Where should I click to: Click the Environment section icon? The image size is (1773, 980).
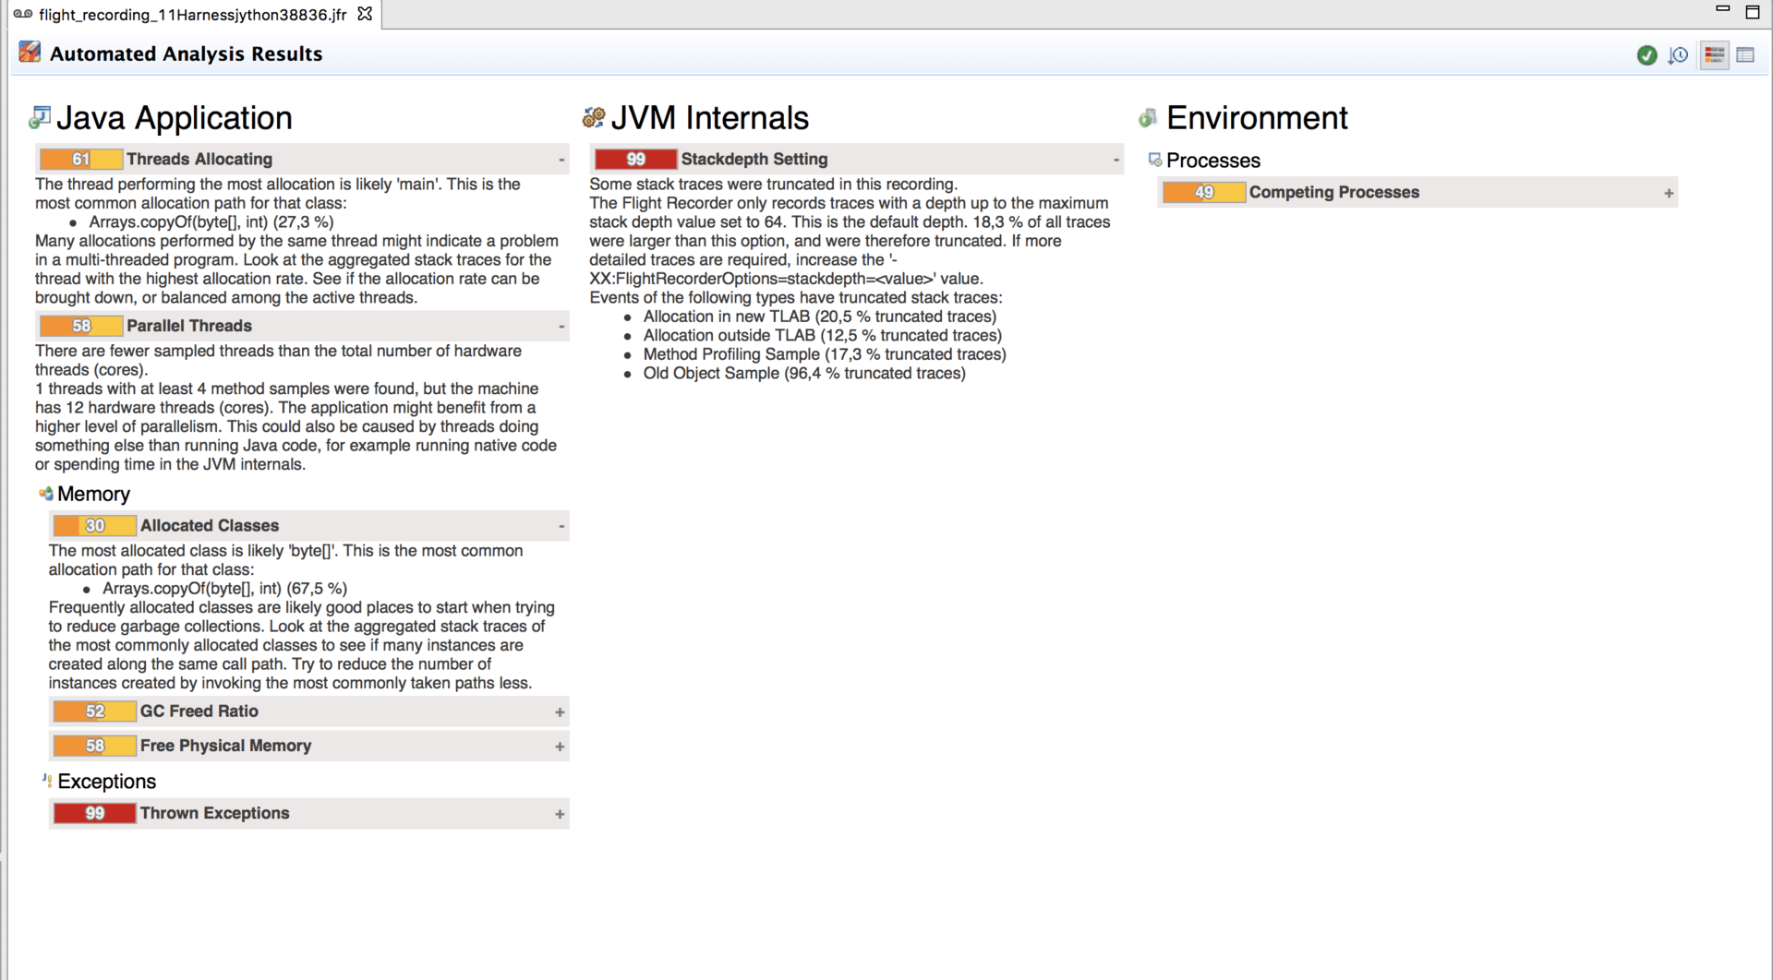(1148, 118)
